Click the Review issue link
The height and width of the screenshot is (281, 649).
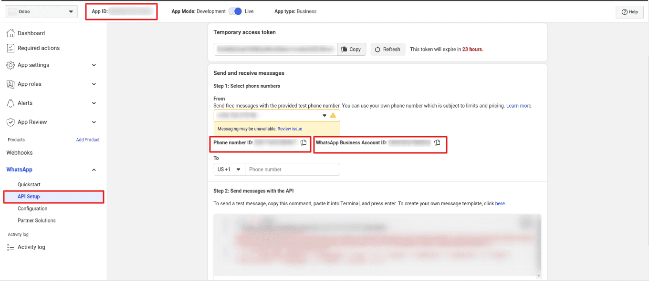290,129
